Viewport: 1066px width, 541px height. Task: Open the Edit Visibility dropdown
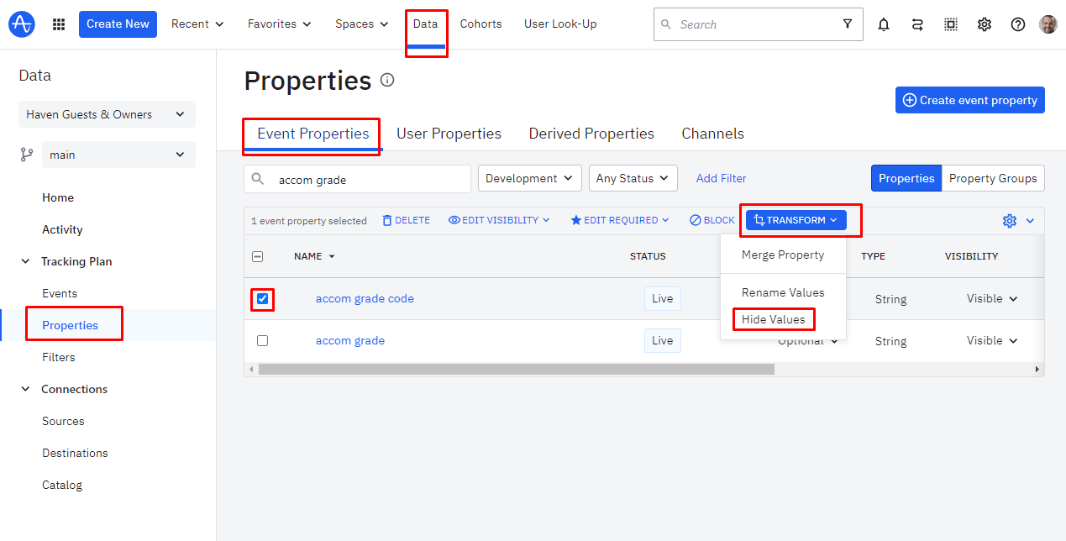499,220
